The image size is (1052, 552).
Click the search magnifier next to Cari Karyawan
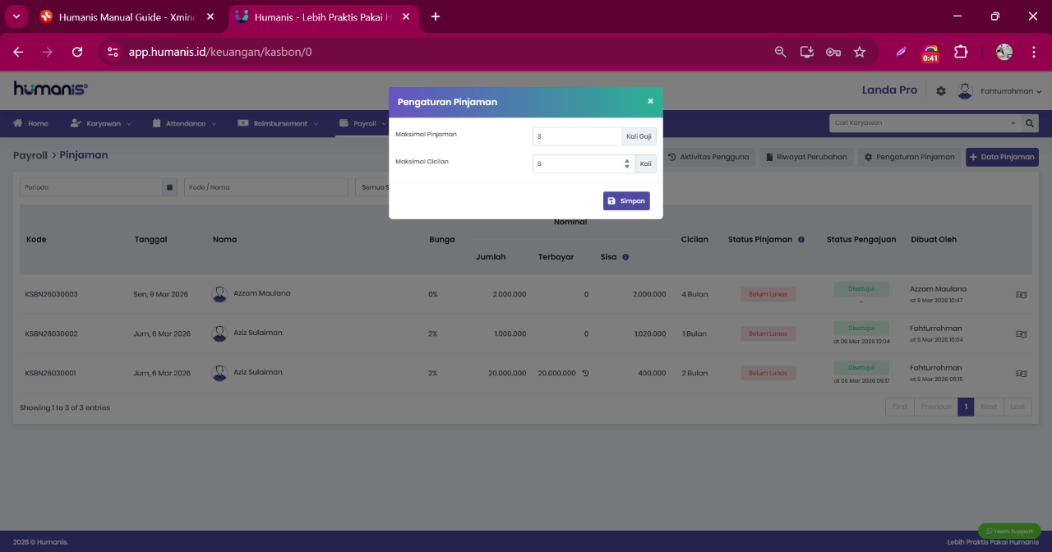(1030, 123)
